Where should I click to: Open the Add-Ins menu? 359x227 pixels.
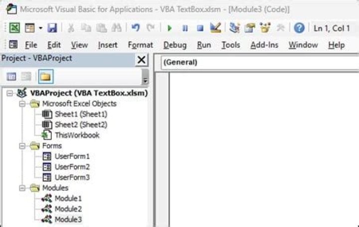point(264,45)
